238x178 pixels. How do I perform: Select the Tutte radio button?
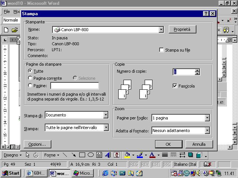pos(30,71)
